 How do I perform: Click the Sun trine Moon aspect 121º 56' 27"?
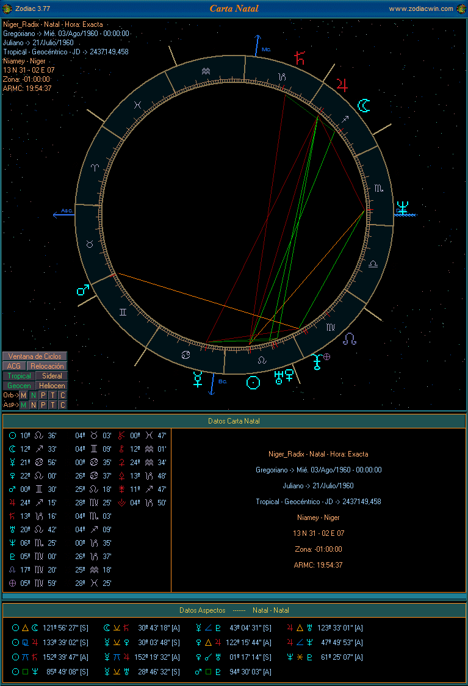coord(50,628)
